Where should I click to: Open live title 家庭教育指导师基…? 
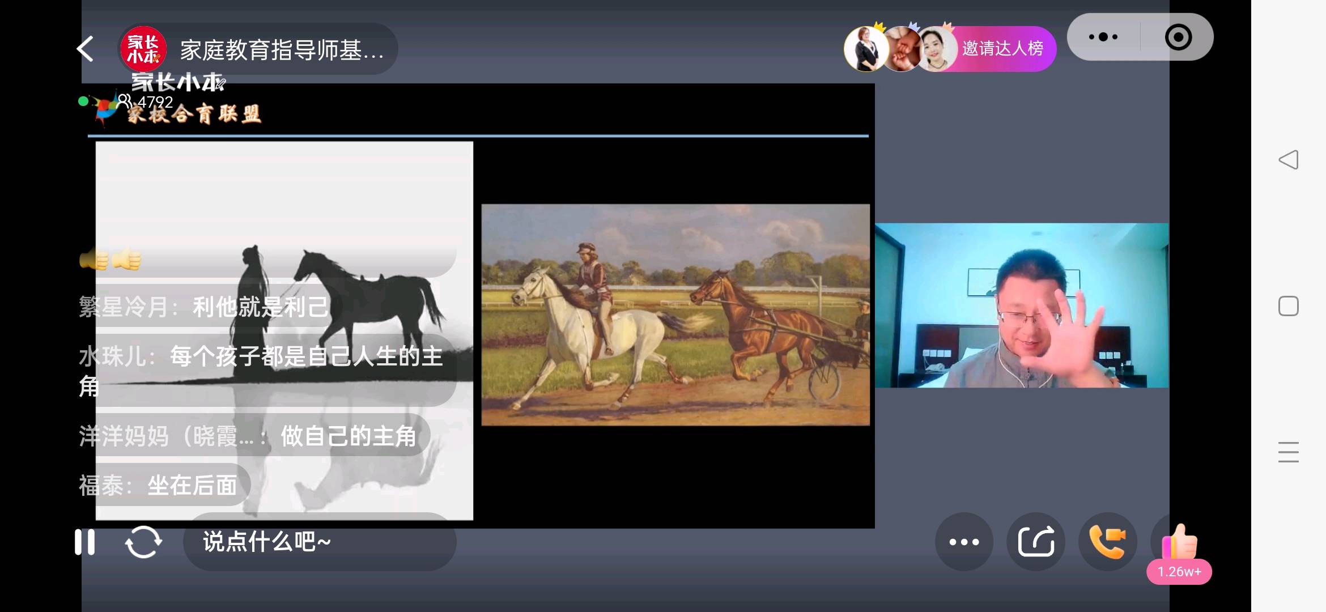click(282, 50)
